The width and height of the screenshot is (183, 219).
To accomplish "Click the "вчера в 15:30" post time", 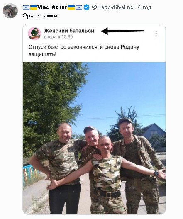I will [59, 37].
